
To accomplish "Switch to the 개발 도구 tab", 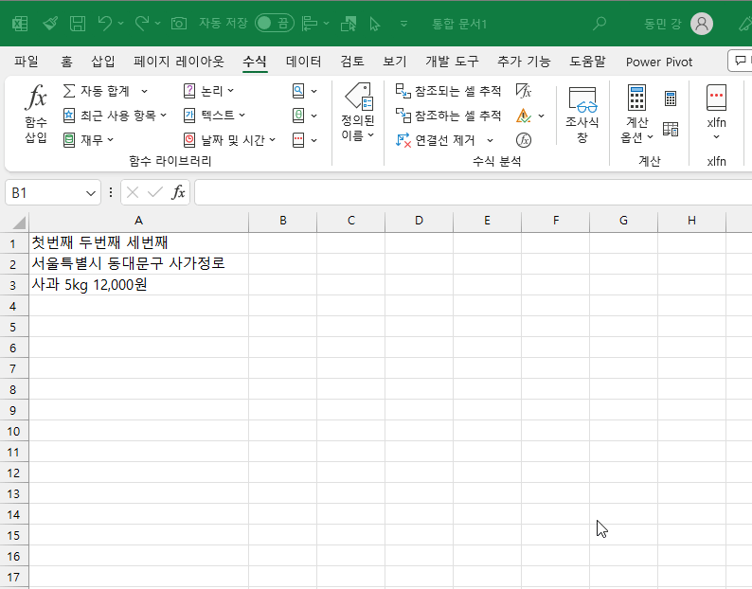I will point(452,62).
